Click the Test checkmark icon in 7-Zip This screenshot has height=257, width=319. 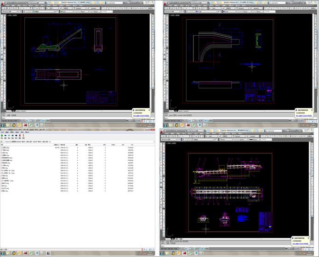click(9, 136)
